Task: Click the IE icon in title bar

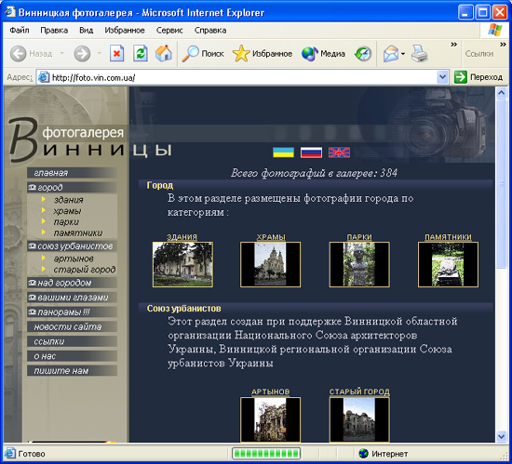Action: click(x=10, y=12)
